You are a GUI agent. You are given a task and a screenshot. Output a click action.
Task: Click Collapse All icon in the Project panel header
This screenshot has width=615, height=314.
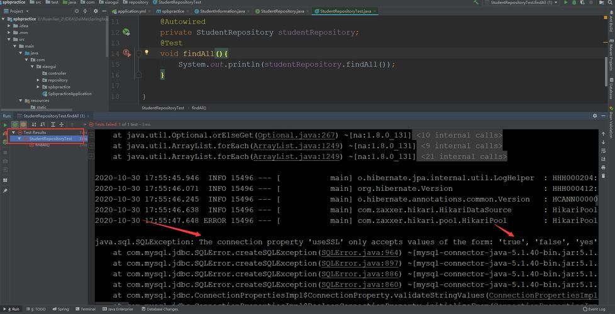(86, 11)
